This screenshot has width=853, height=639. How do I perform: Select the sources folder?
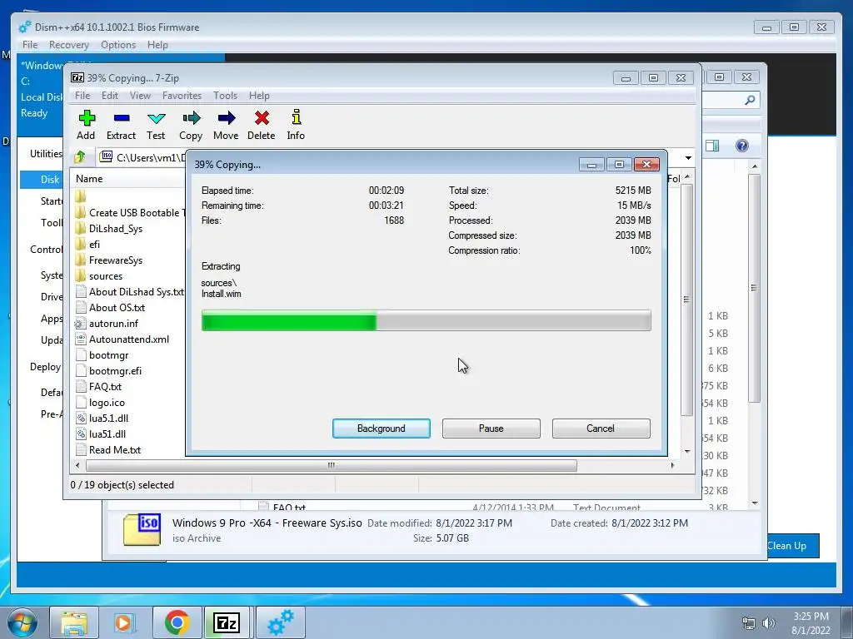(x=99, y=276)
